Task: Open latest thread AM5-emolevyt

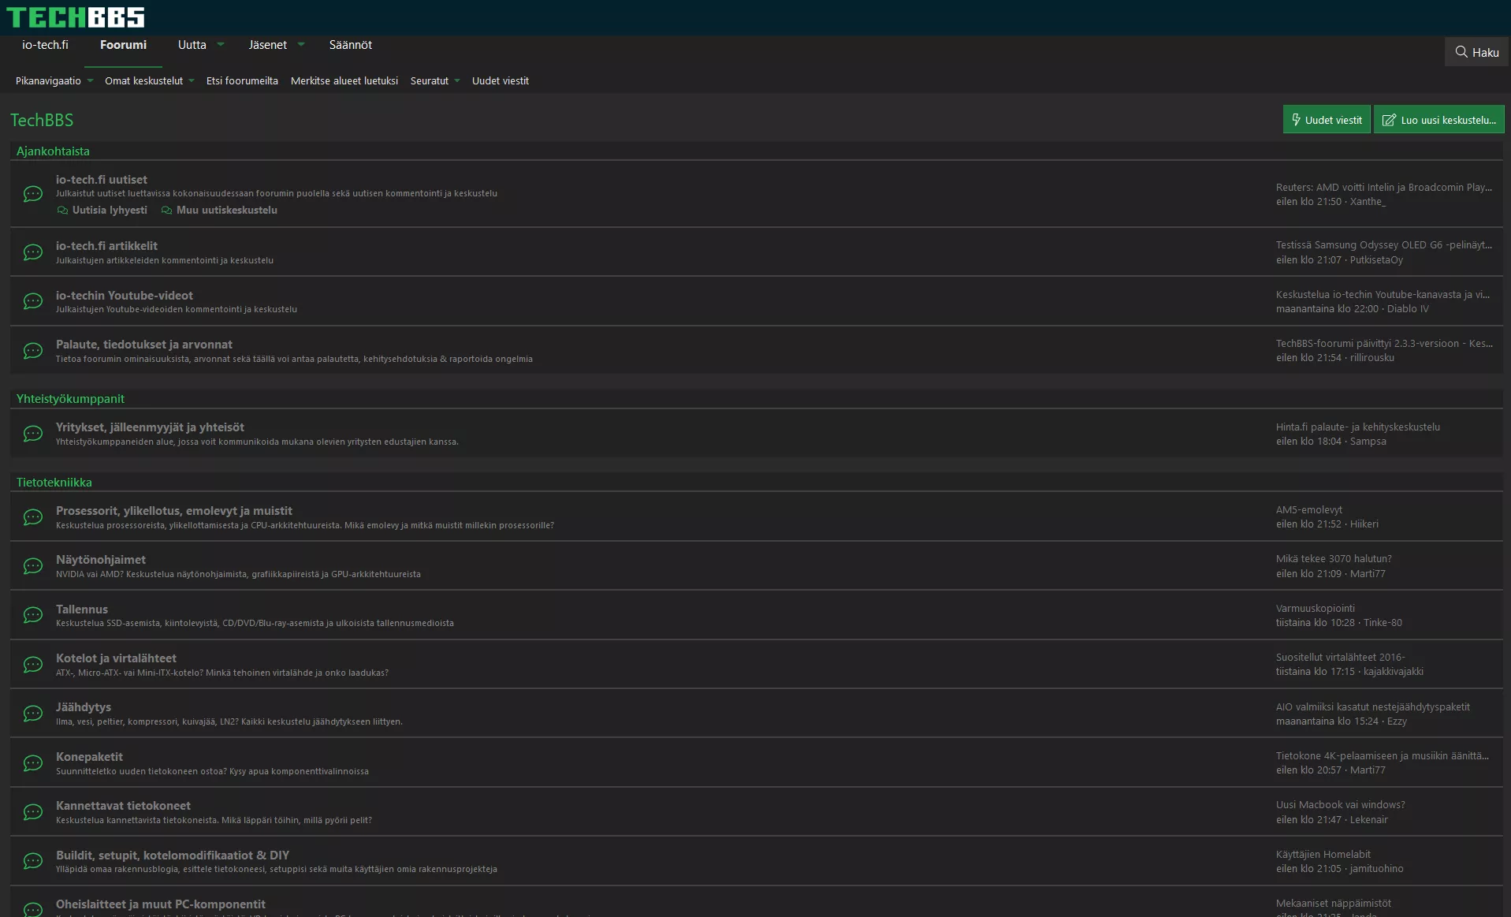Action: tap(1309, 510)
